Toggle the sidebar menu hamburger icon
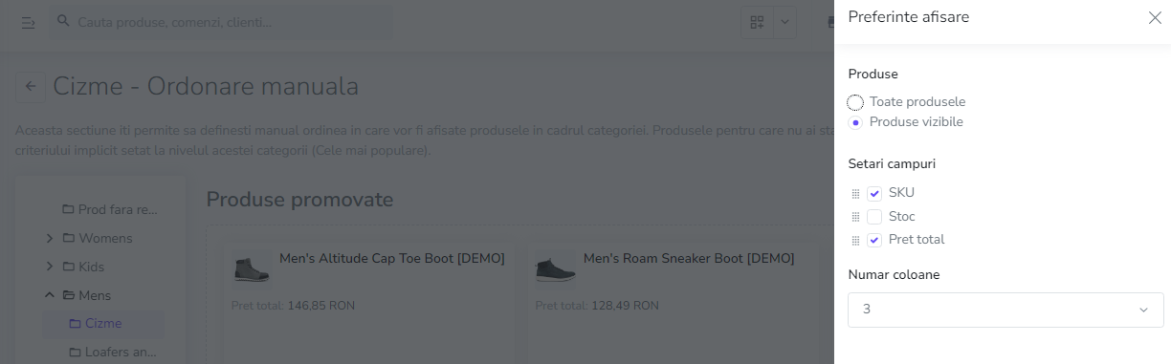This screenshot has width=1171, height=364. click(x=28, y=22)
